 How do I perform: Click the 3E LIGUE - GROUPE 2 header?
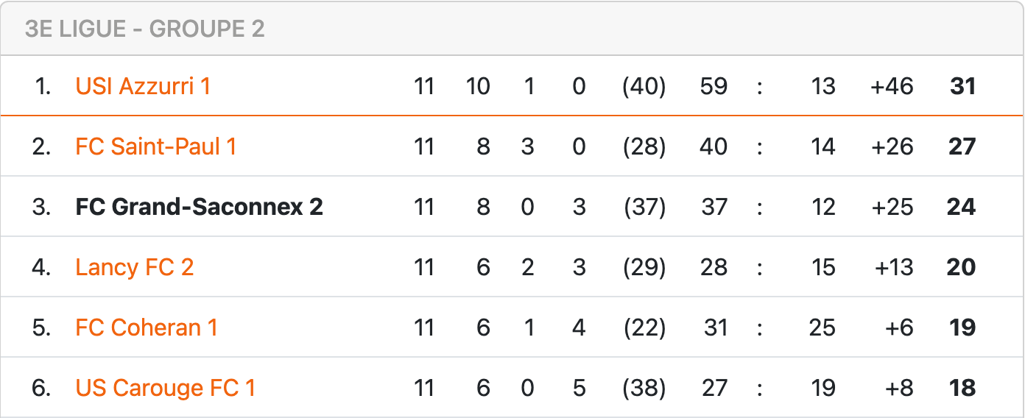144,29
